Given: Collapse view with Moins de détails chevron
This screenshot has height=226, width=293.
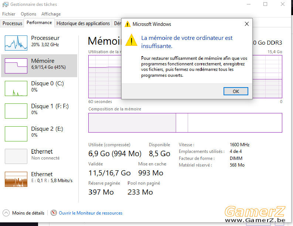Looking at the screenshot, I should pos(6,213).
